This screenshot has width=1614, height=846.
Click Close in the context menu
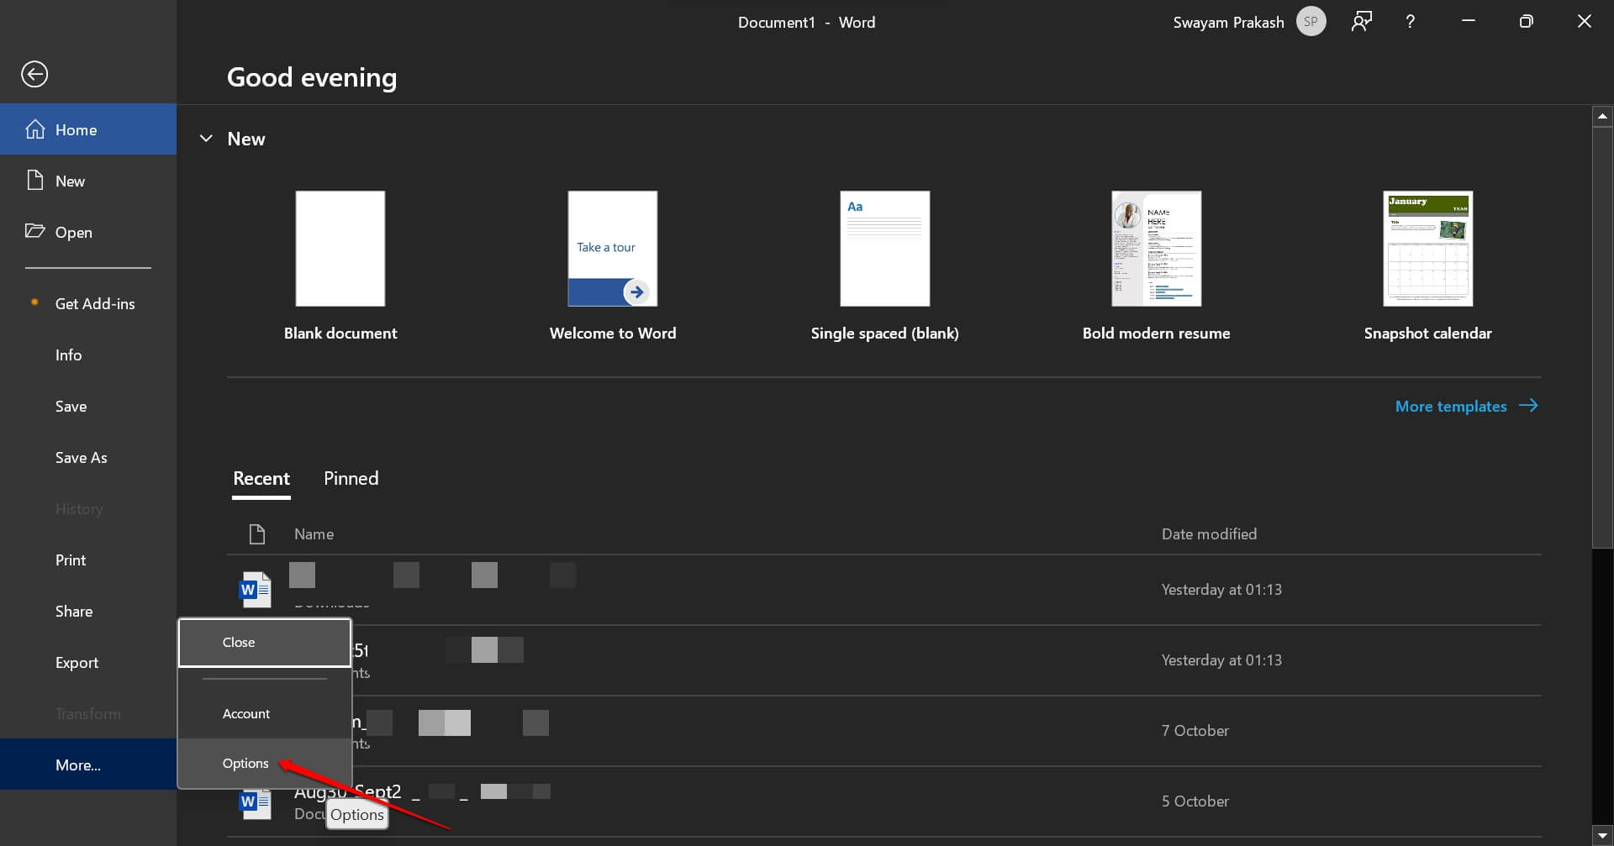(238, 642)
